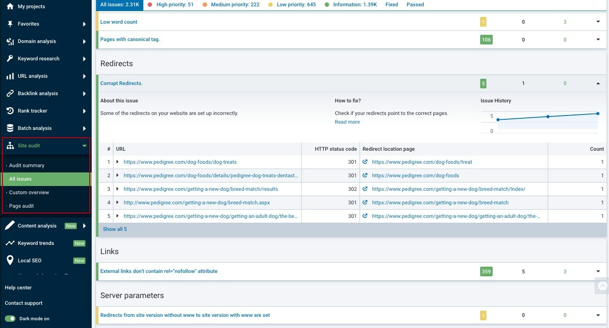Filter by Medium priority: 222
This screenshot has height=328, width=609.
click(231, 4)
